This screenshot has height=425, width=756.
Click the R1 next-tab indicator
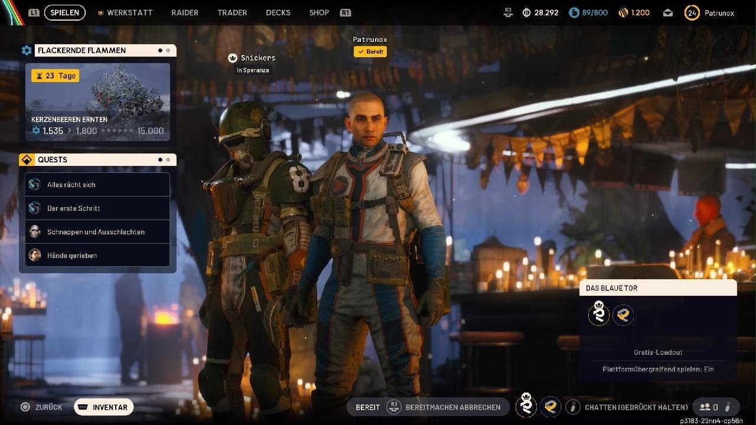[x=346, y=12]
